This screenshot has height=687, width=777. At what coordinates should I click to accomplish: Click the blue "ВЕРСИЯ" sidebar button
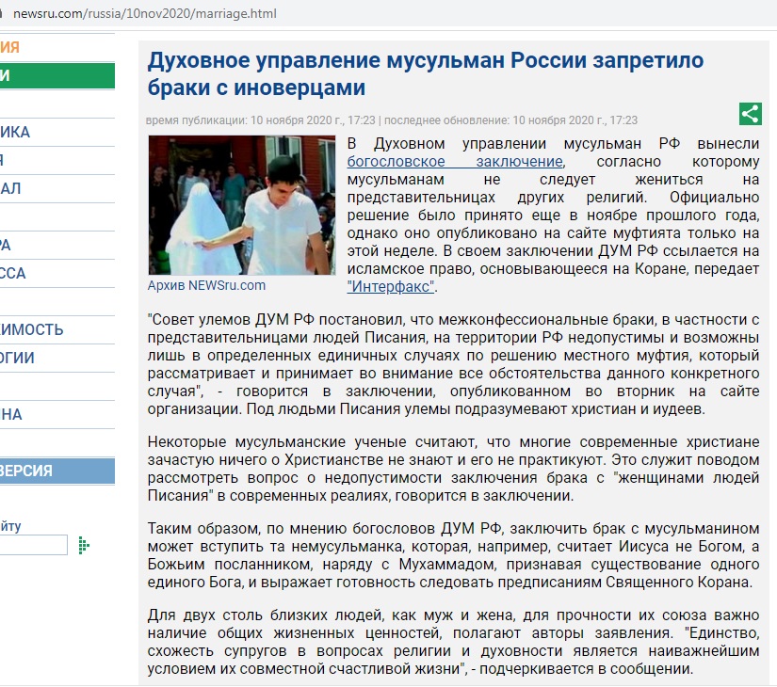pos(57,471)
